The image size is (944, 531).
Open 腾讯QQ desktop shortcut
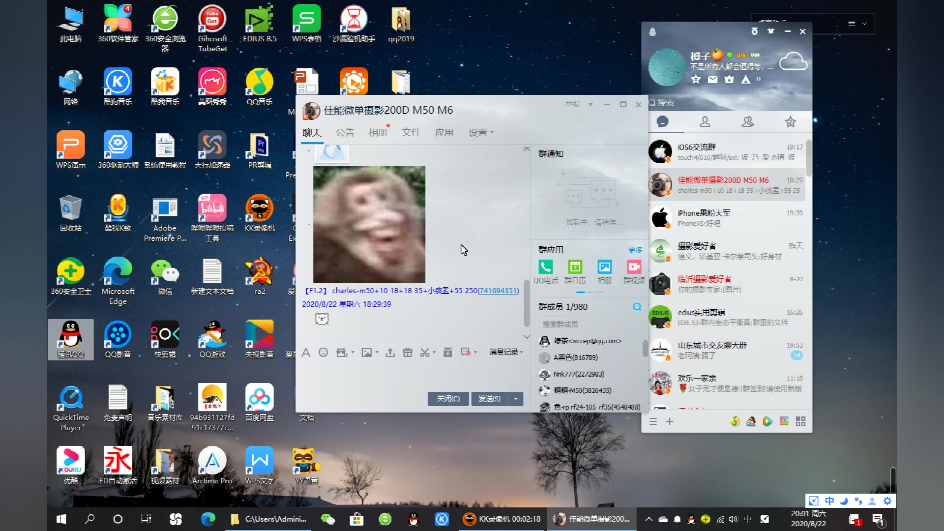[x=71, y=340]
